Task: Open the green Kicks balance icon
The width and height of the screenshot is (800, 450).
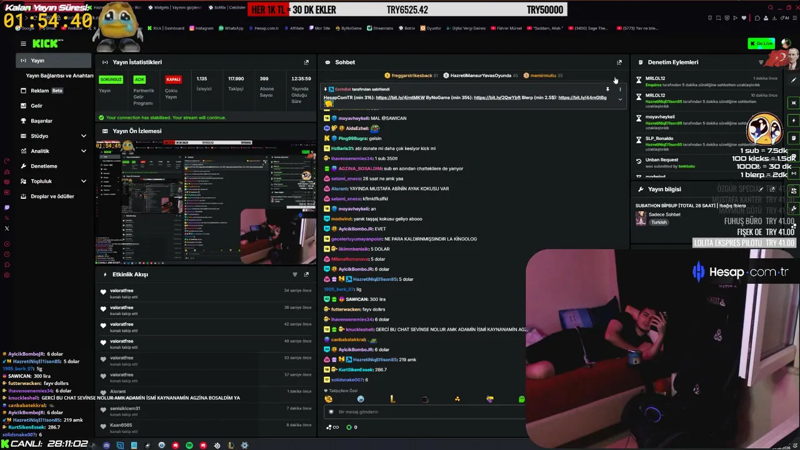Action: (x=349, y=427)
